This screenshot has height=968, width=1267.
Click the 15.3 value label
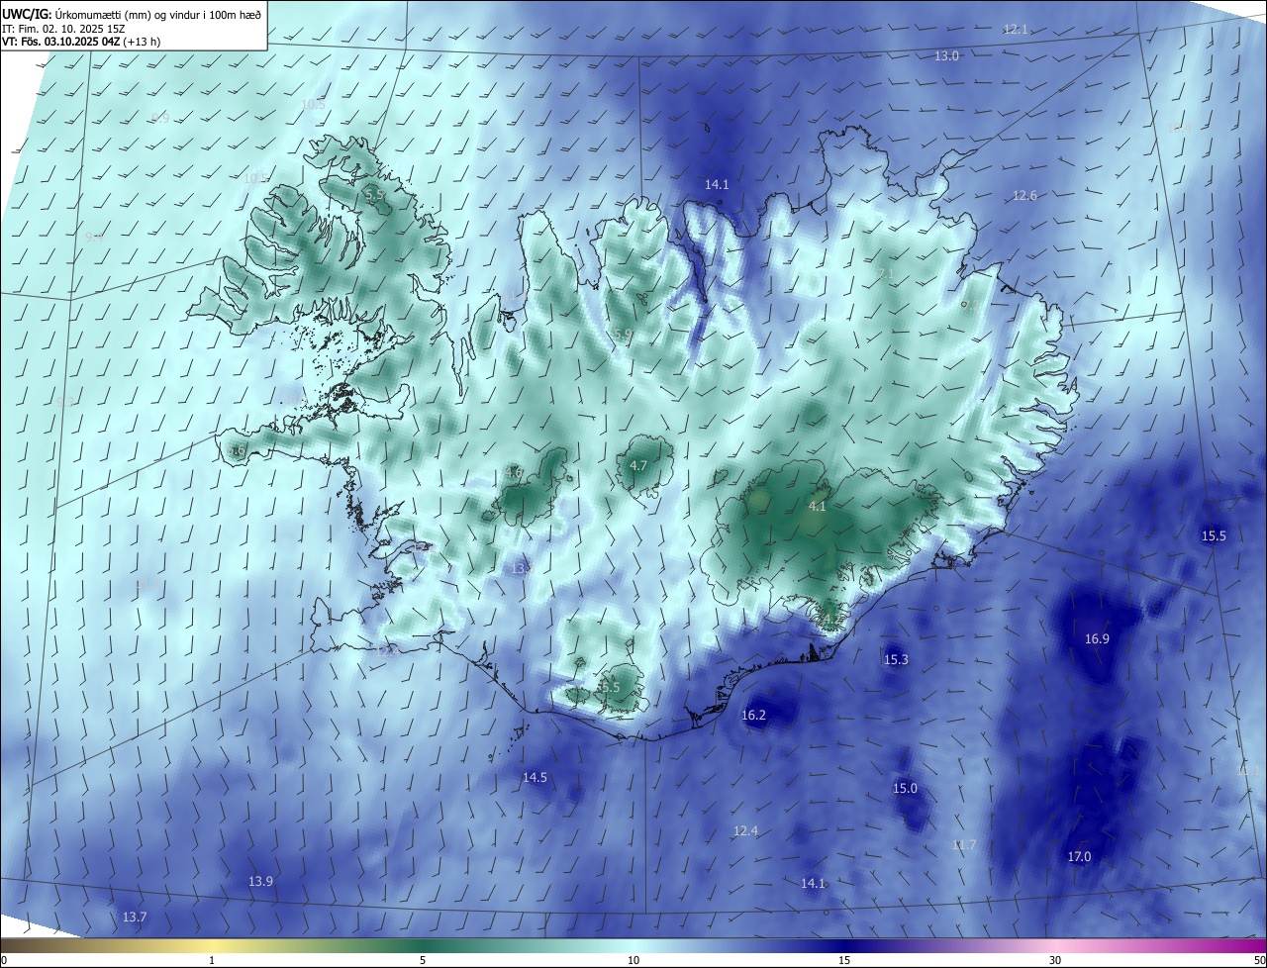pyautogui.click(x=896, y=659)
